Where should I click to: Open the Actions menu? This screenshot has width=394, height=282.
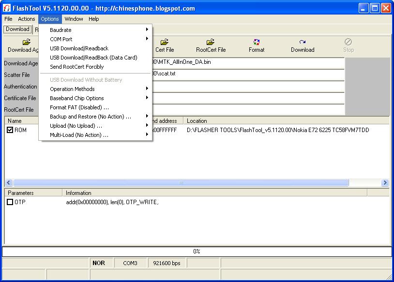27,19
